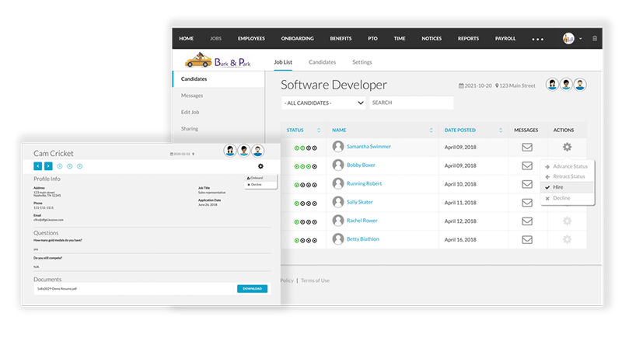Click Bark & Park company logo
622x348 pixels.
(218, 62)
